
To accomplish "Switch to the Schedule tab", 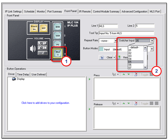I will click(x=29, y=11).
